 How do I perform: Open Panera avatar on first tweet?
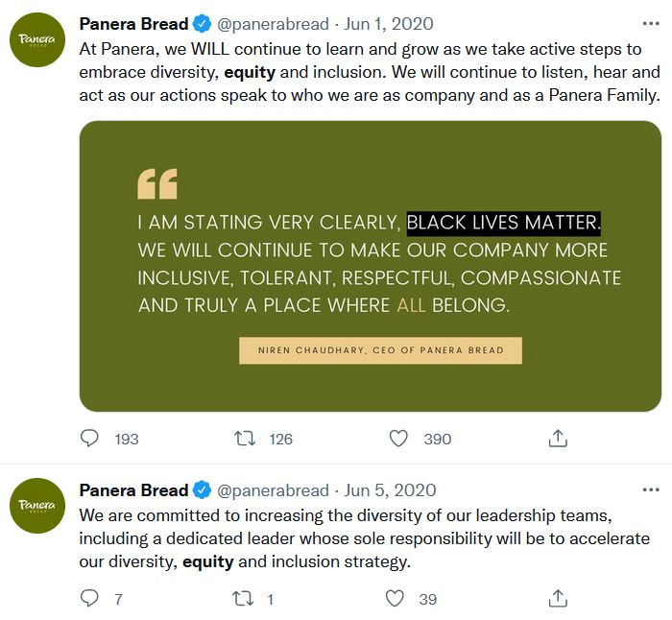(x=36, y=37)
